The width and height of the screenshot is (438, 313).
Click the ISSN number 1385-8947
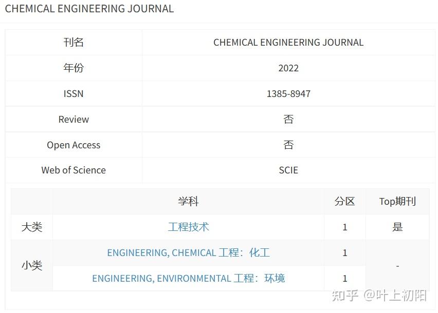click(288, 93)
